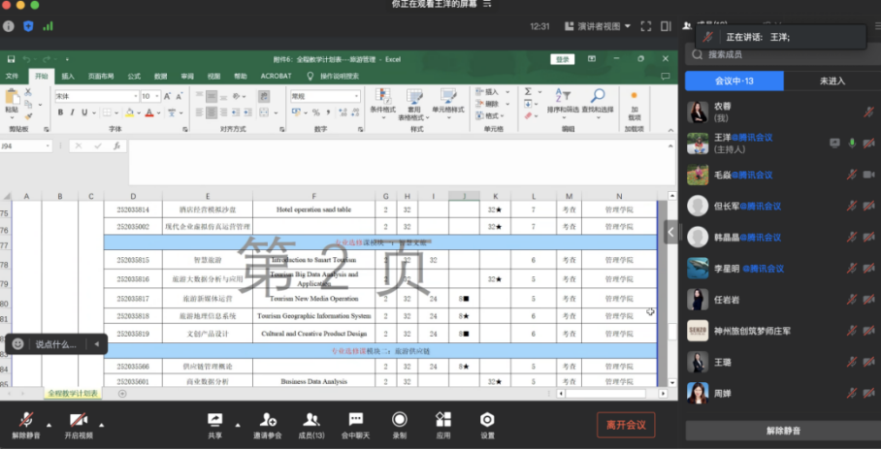Screen dimensions: 881x450
Task: Click the 解除静音 button in members panel
Action: pyautogui.click(x=783, y=431)
